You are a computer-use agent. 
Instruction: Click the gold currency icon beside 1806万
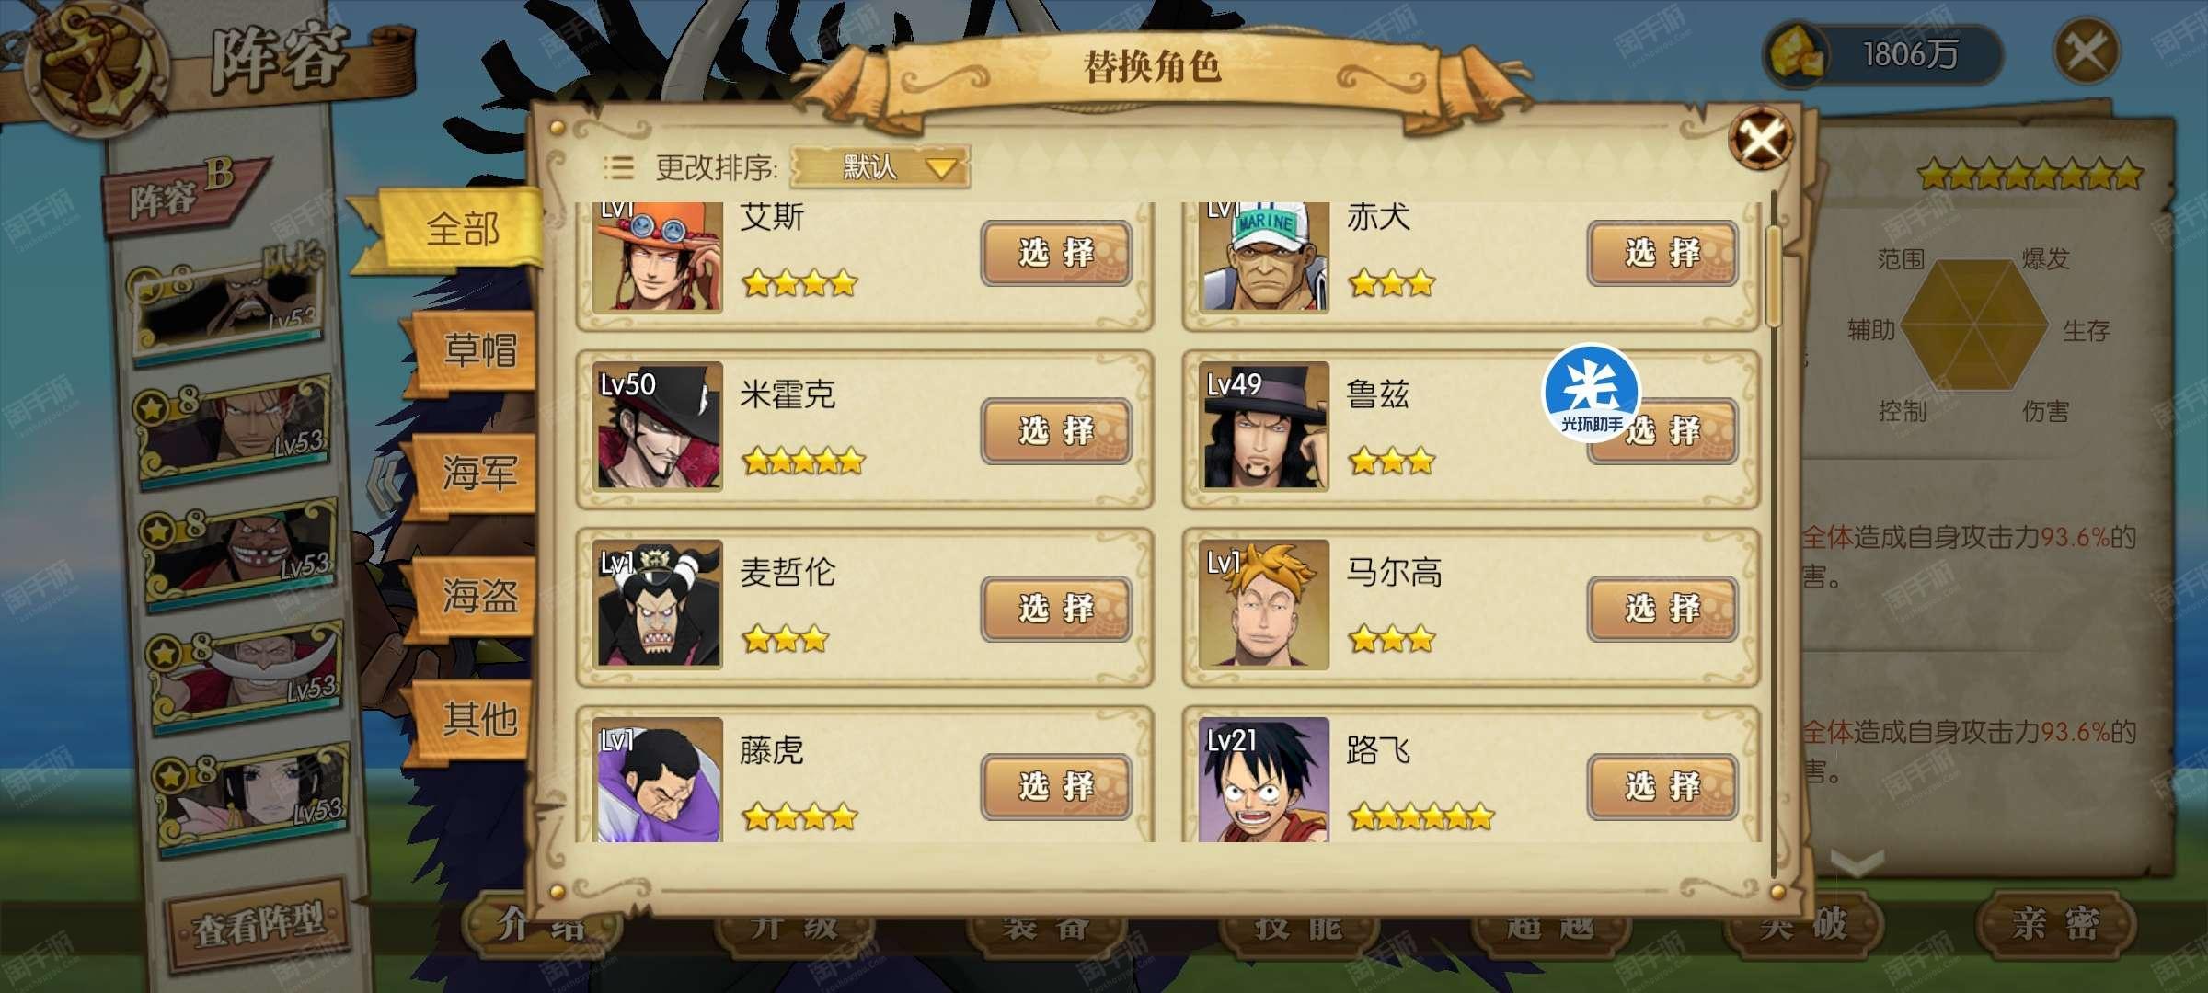pos(1795,53)
